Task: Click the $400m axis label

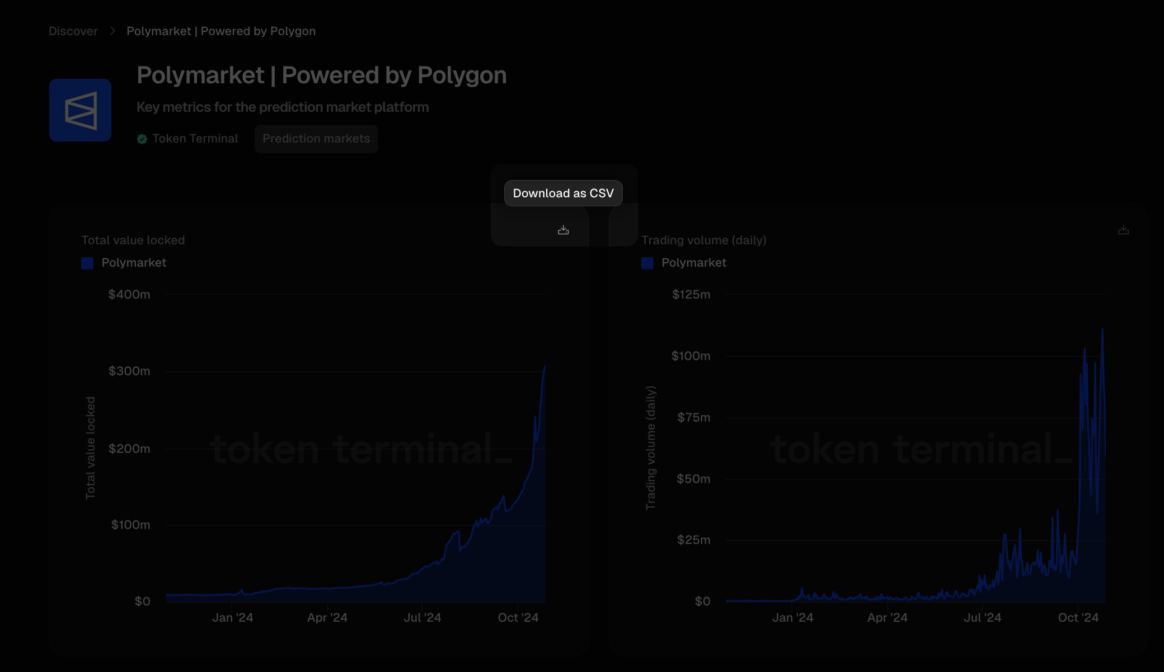Action: click(129, 295)
